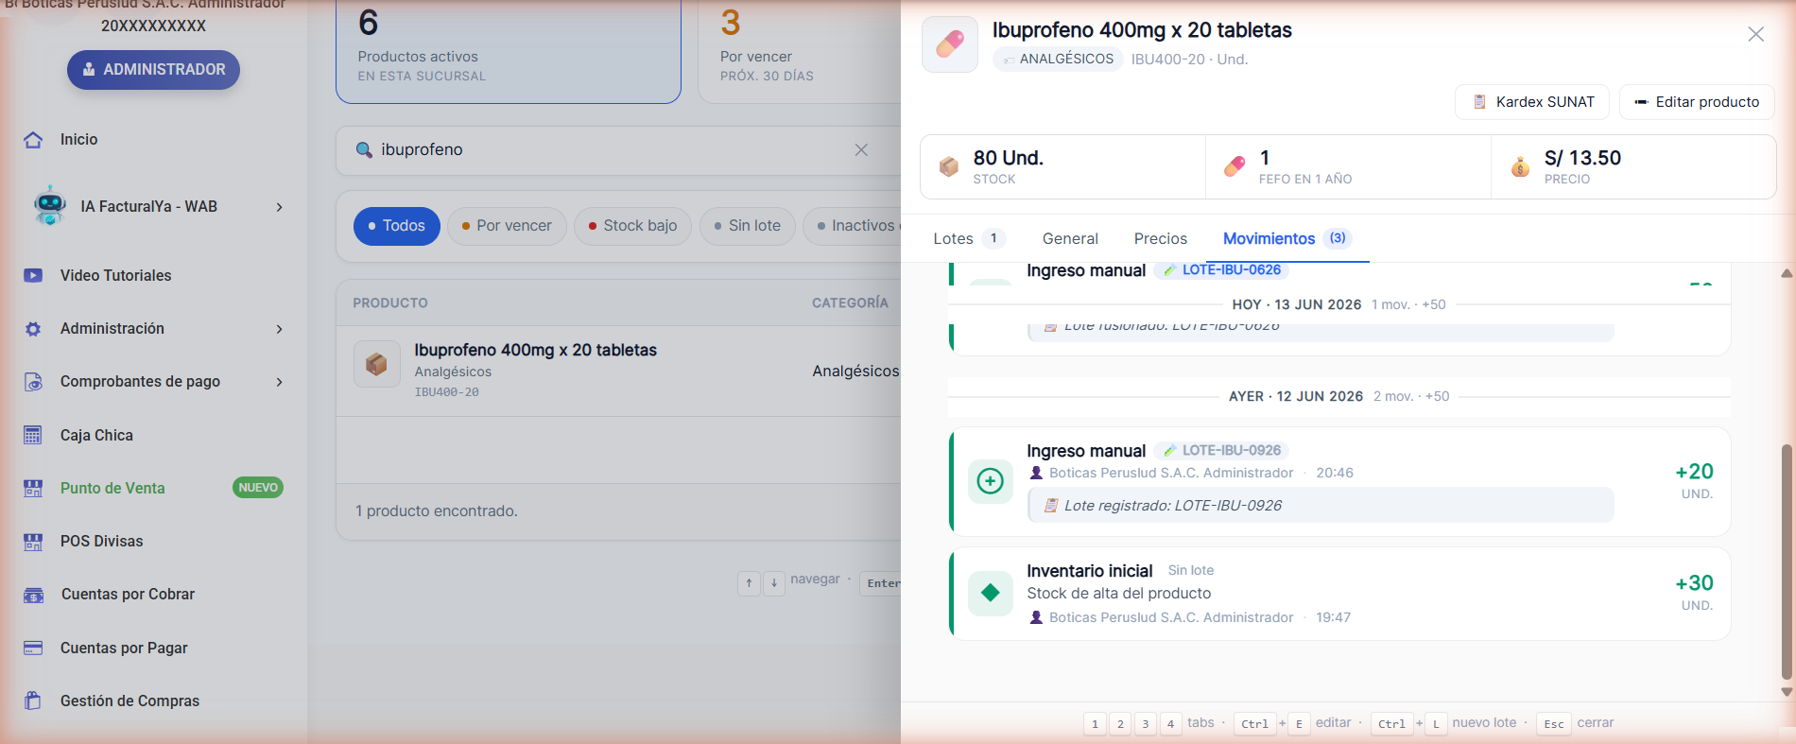Click the POS Divisas store icon
The width and height of the screenshot is (1796, 744).
click(33, 542)
